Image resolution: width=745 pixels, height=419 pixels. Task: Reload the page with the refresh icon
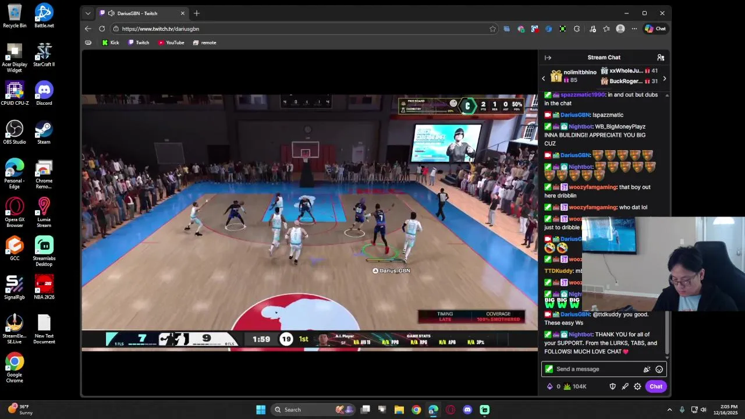(x=102, y=29)
